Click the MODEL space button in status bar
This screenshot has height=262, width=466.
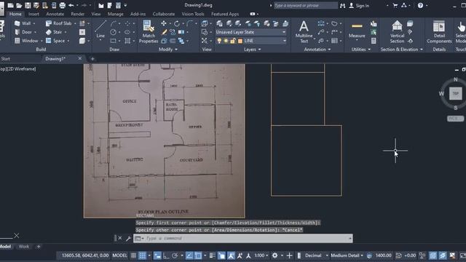point(119,255)
